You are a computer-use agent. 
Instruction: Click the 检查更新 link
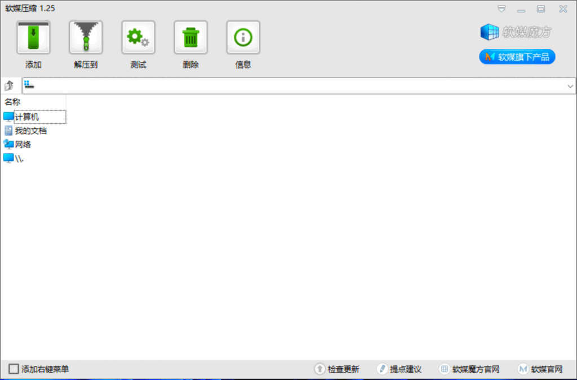(337, 369)
